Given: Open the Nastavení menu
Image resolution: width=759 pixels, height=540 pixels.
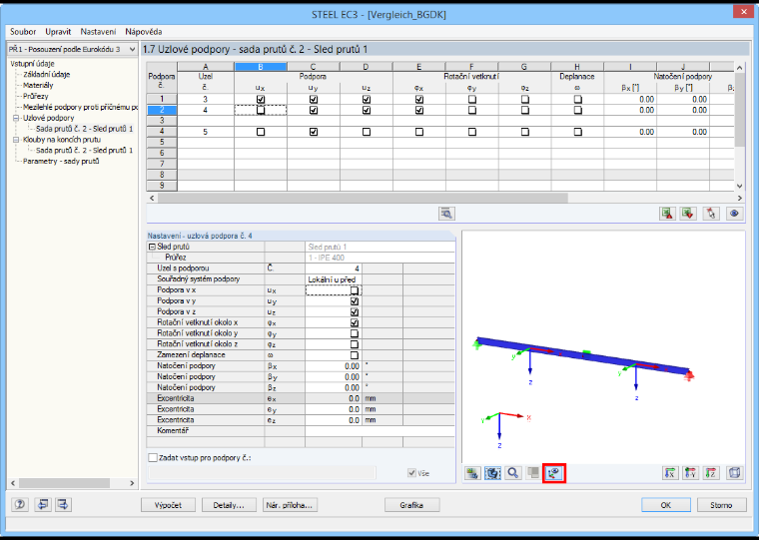Looking at the screenshot, I should pyautogui.click(x=98, y=32).
